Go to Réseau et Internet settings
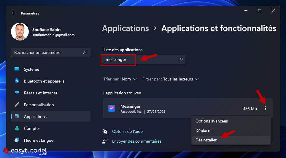This screenshot has width=286, height=158. (x=51, y=93)
